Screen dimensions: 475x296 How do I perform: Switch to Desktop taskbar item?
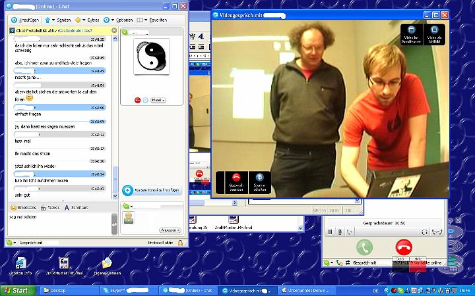coord(69,291)
